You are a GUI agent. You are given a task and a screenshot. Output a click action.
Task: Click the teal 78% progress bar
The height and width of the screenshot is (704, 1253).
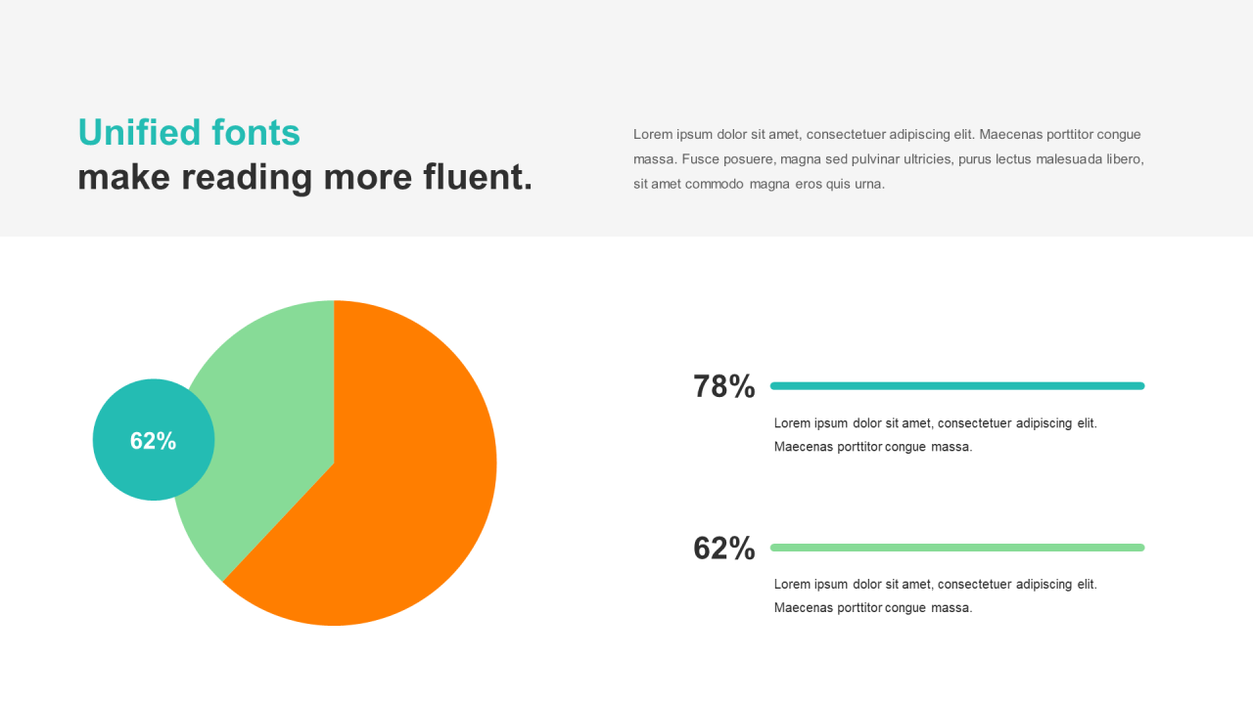957,386
